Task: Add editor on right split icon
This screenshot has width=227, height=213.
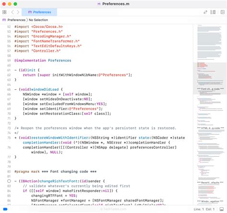Action: [223, 12]
